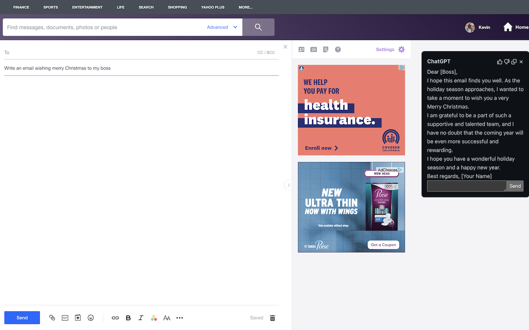529x330 pixels.
Task: Open the Entertainment menu item
Action: pyautogui.click(x=87, y=7)
